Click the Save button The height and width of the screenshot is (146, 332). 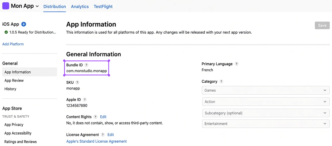click(x=322, y=25)
